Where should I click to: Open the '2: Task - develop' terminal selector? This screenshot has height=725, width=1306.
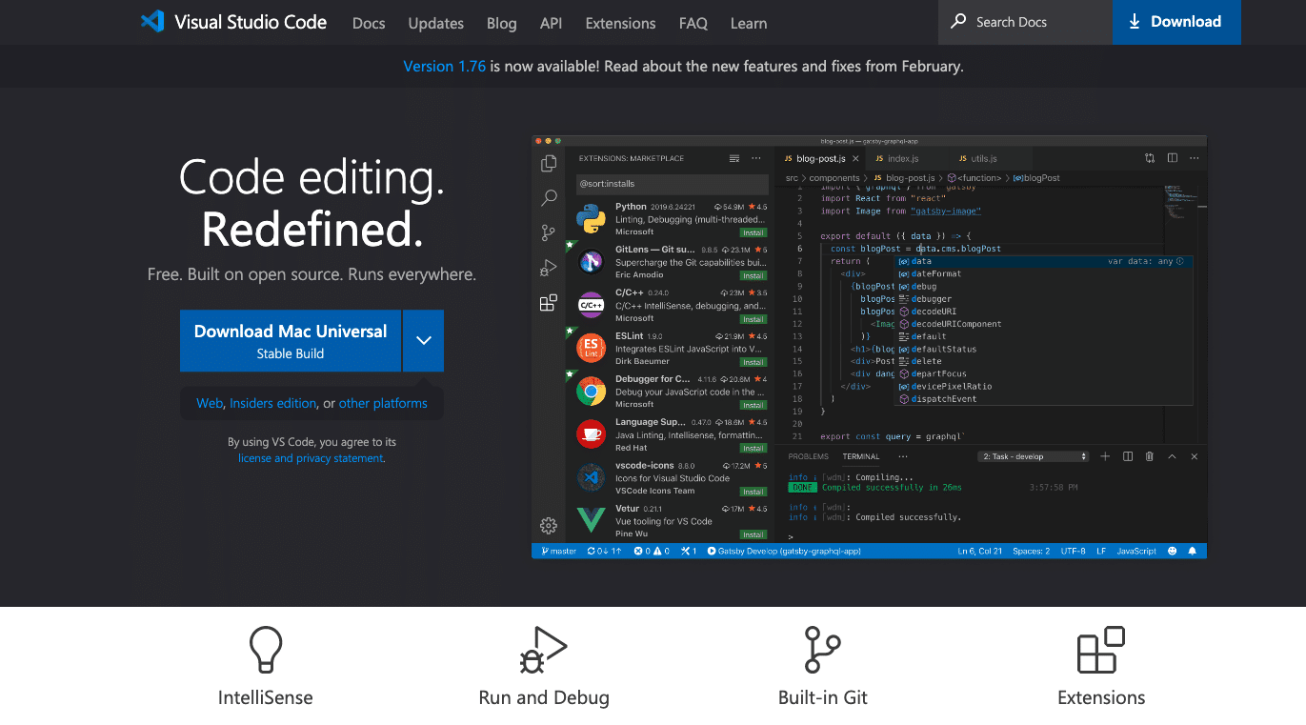[1033, 456]
